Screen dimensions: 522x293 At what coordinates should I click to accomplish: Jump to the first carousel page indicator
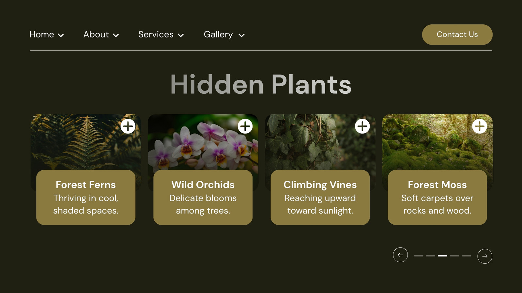coord(419,256)
